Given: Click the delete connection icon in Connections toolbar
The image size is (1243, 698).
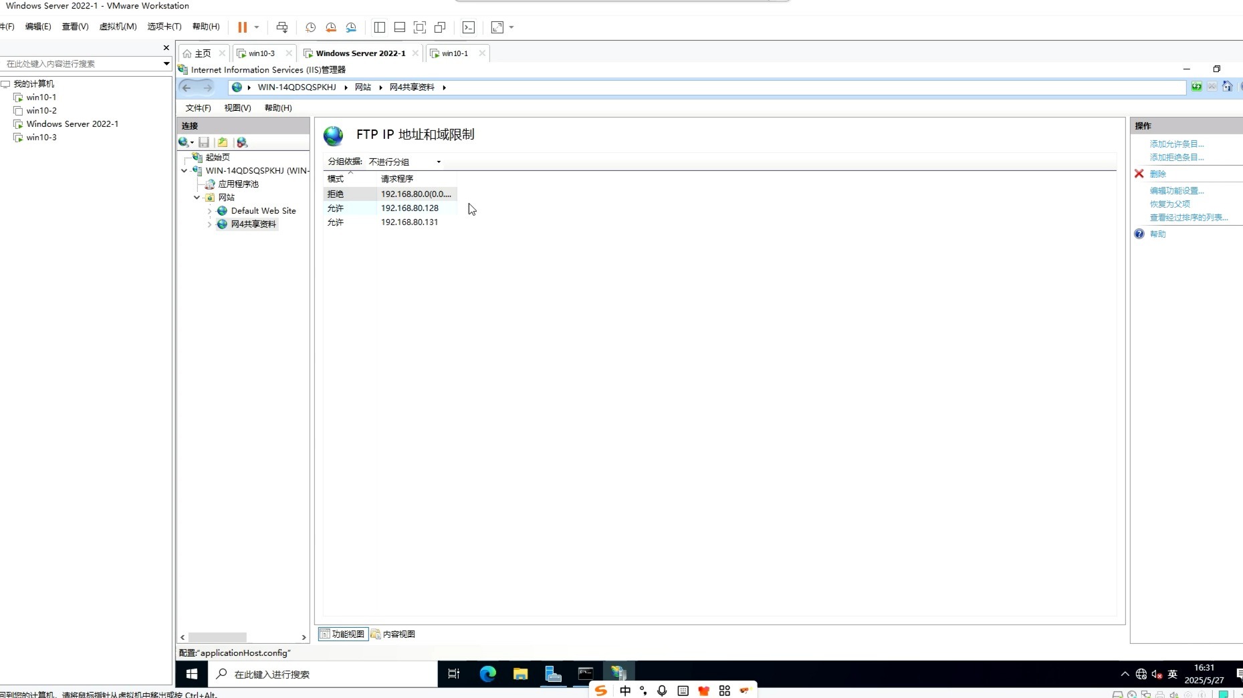Looking at the screenshot, I should click(x=242, y=142).
